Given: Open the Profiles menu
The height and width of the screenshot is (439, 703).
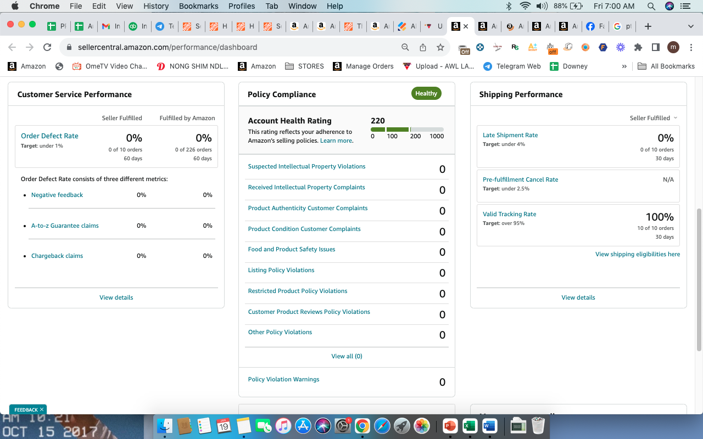Looking at the screenshot, I should 242,6.
